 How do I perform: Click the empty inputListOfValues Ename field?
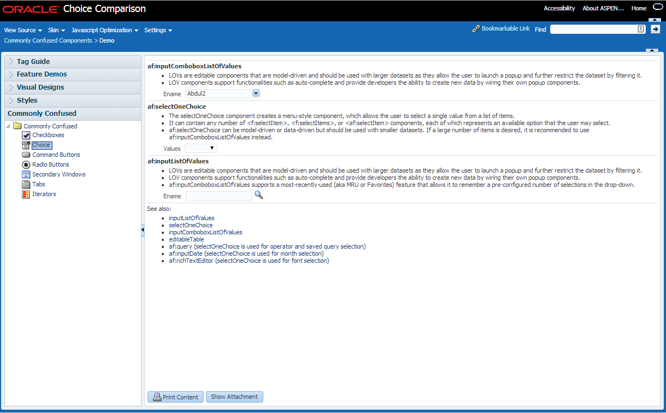pyautogui.click(x=219, y=196)
